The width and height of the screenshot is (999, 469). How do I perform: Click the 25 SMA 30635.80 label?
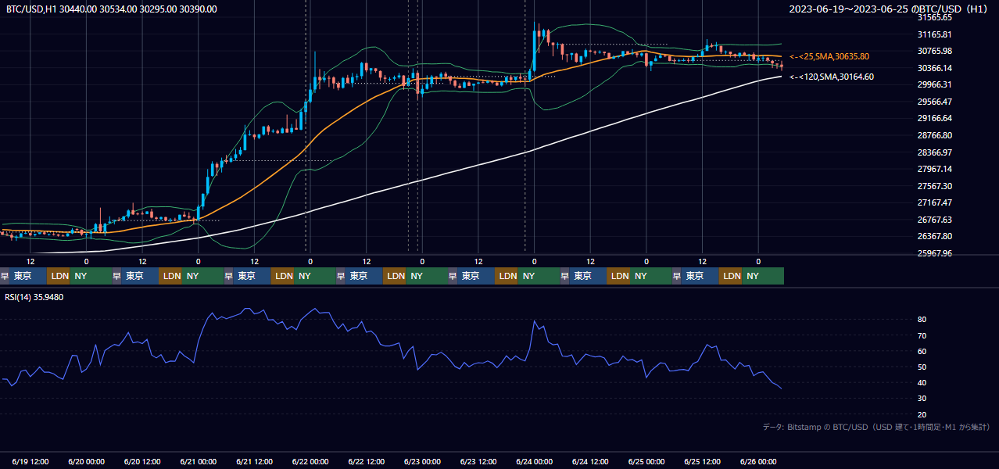829,56
